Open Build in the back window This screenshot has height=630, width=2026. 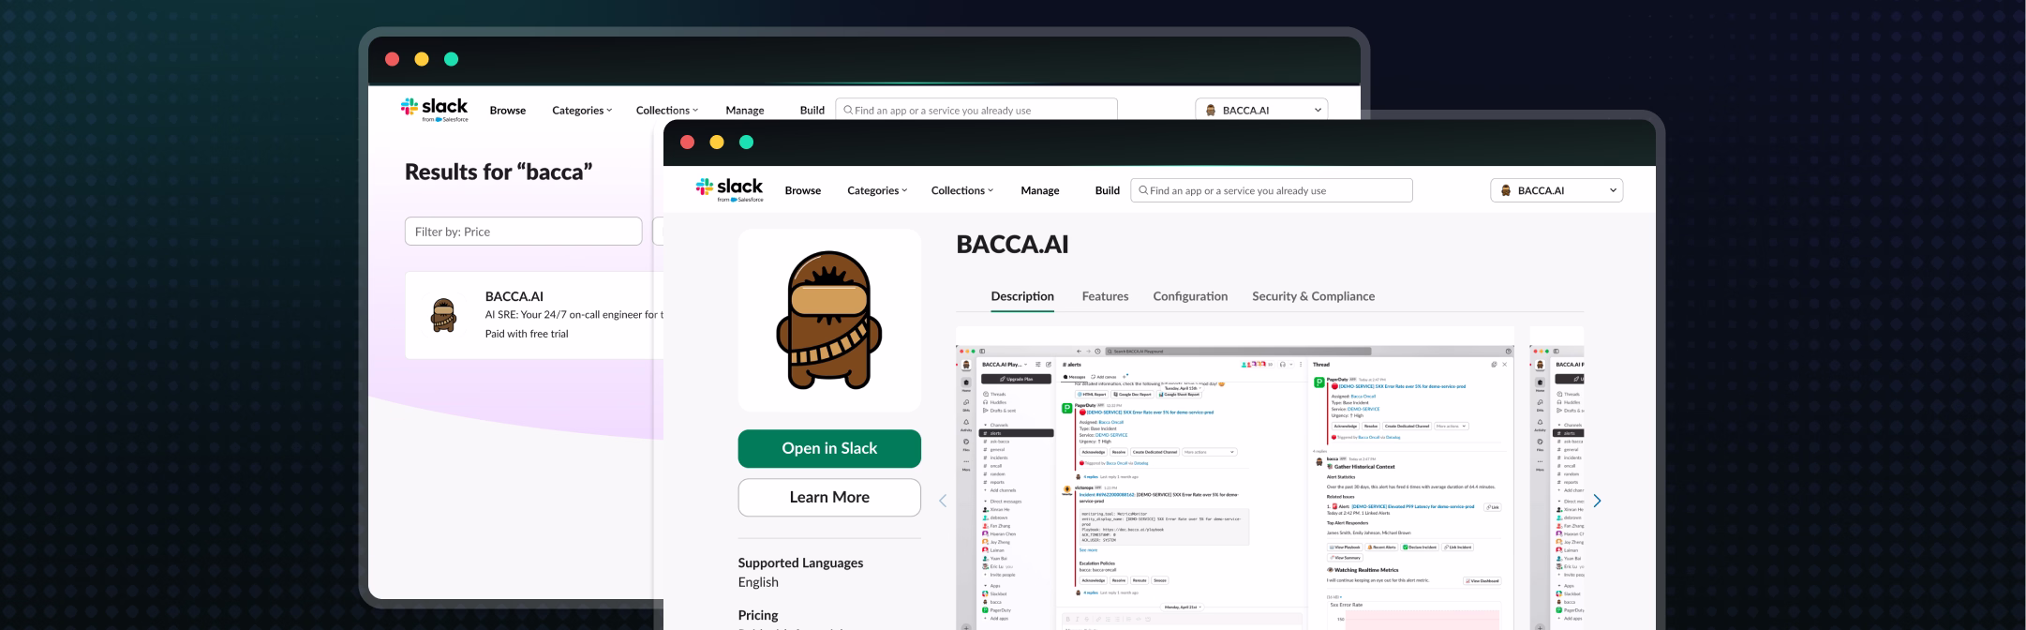pos(812,111)
